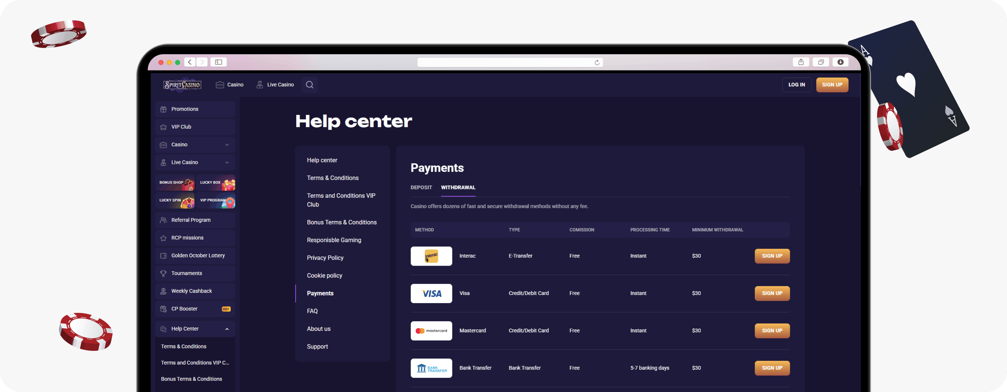Click the browser share icon
Screen dimensions: 1007x392
coord(801,62)
